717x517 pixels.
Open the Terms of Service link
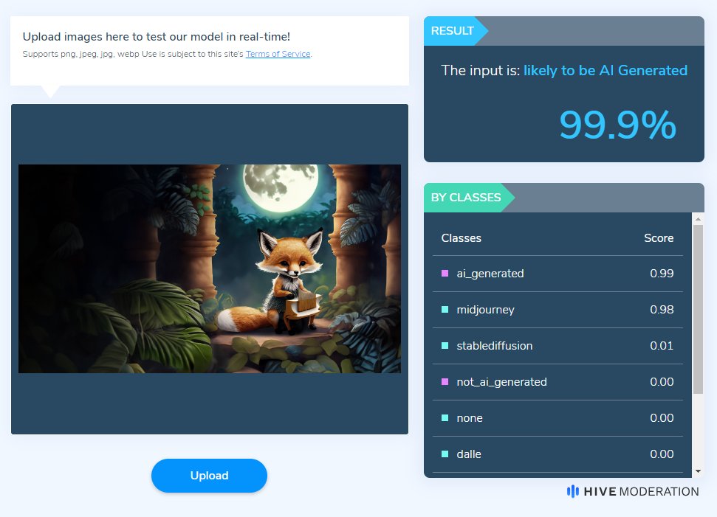278,54
